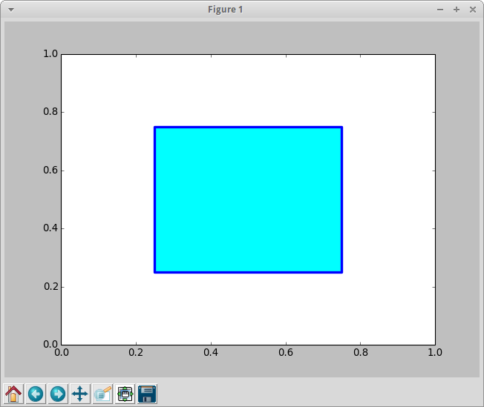Screen dimensions: 484x407
Task: Close the Figure 1 window
Action: click(473, 10)
